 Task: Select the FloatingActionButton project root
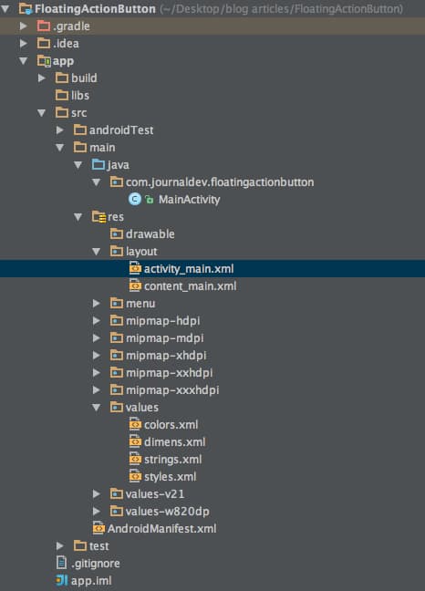click(x=95, y=9)
